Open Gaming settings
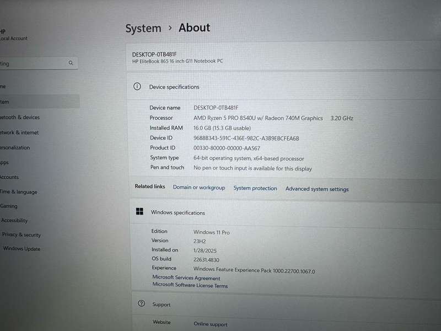Screen dimensions: 441x331 click(9, 206)
